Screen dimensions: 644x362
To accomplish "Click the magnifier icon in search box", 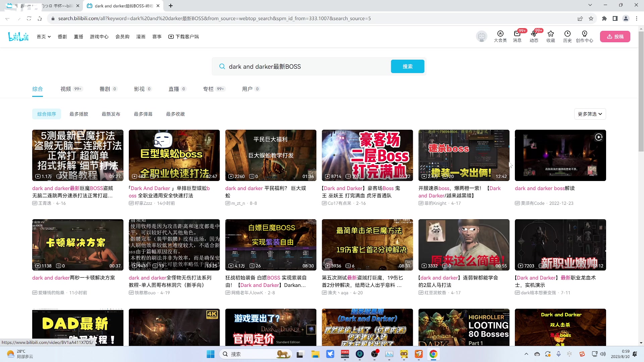I will click(222, 66).
